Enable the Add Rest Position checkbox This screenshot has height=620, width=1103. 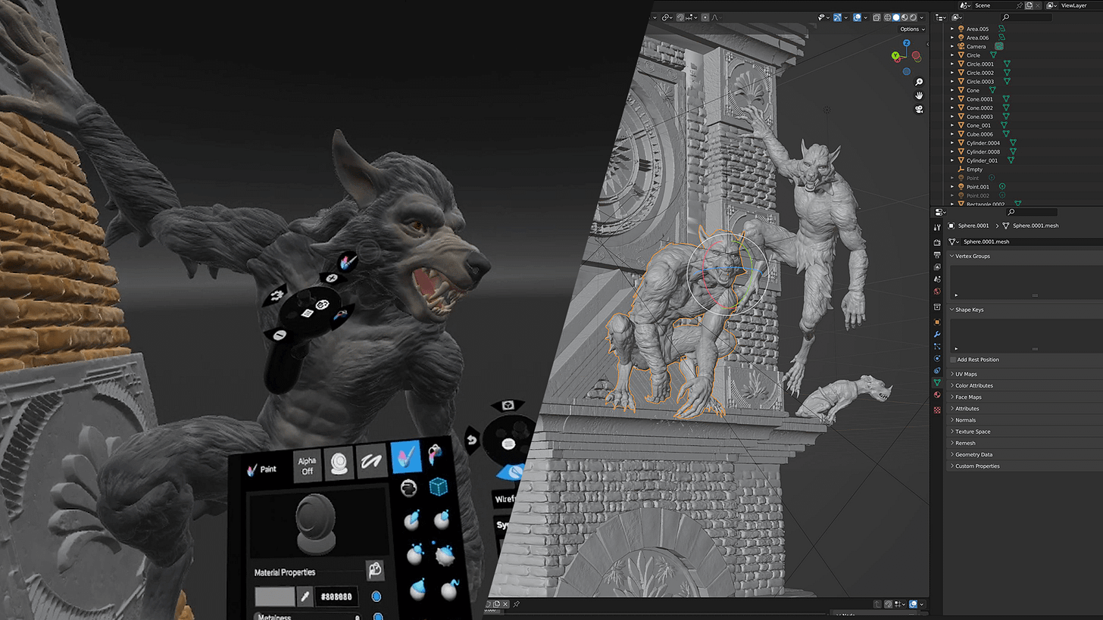[954, 360]
